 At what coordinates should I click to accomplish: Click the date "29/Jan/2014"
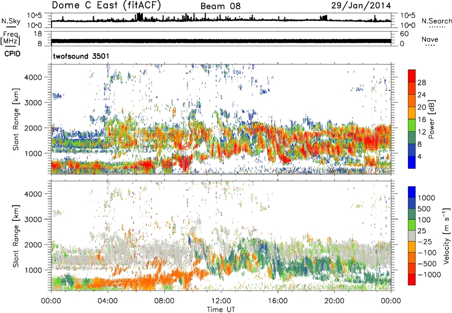click(361, 6)
